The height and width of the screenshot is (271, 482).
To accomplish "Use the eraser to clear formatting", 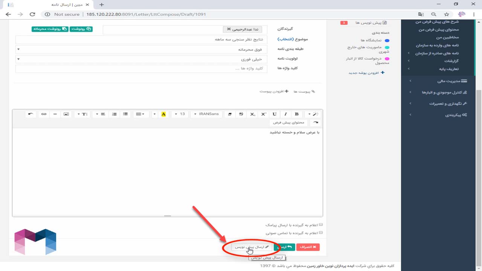I will [230, 114].
